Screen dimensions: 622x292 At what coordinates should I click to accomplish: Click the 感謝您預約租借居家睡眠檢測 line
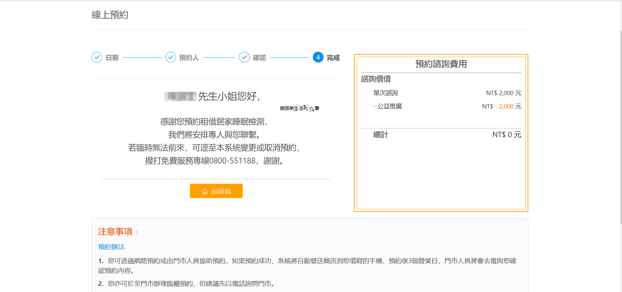point(214,122)
